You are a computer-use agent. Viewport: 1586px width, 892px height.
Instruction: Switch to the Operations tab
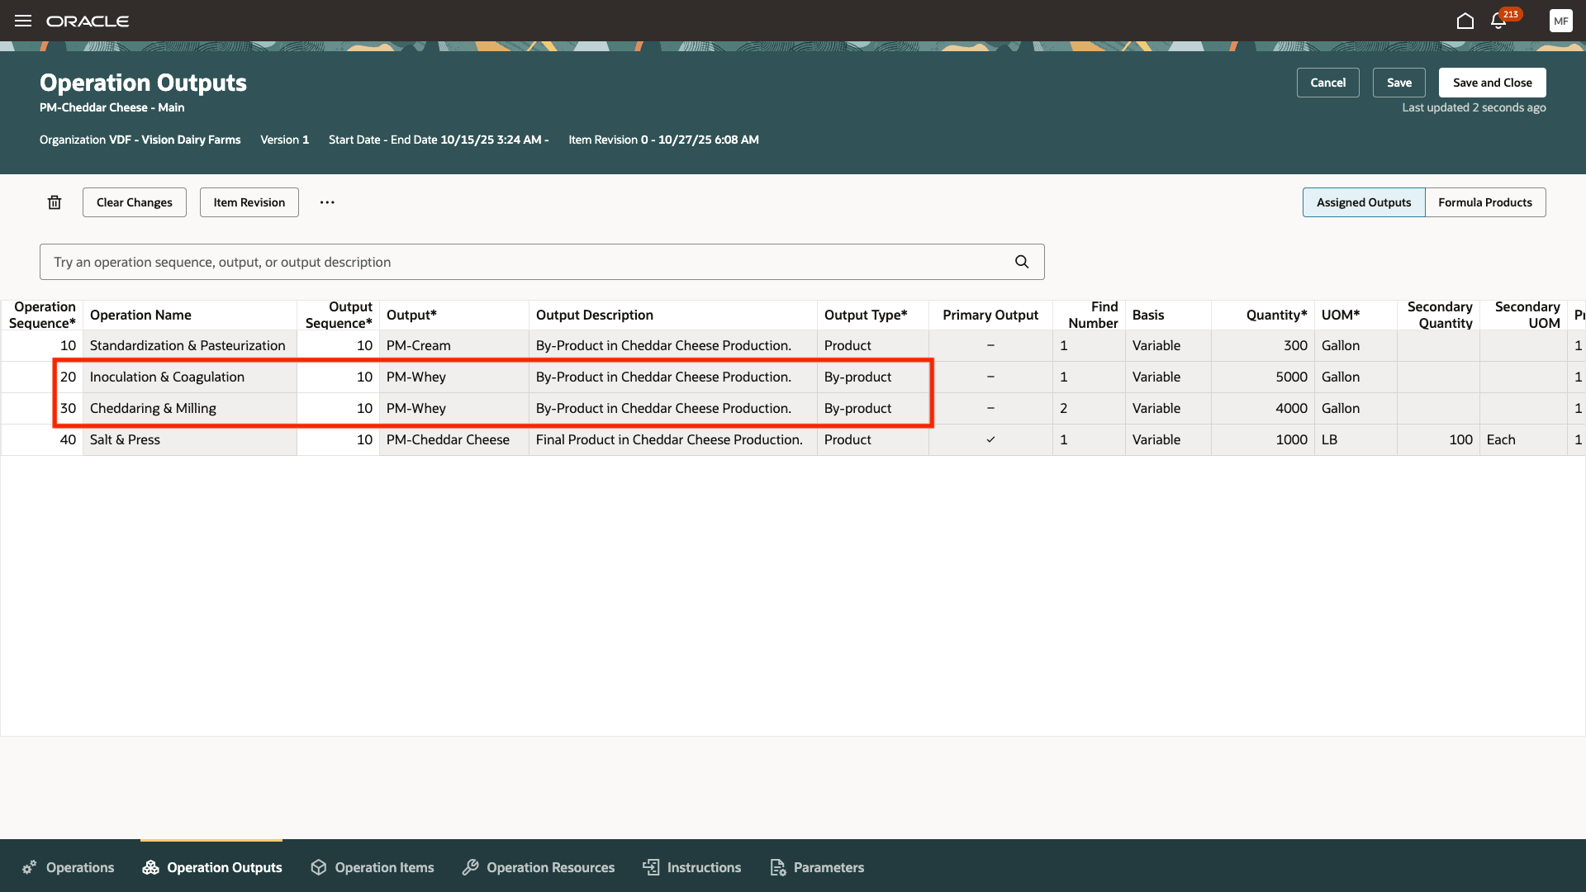(69, 867)
